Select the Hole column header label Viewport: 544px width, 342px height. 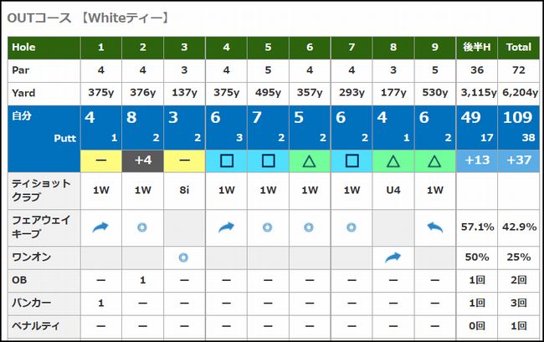[24, 48]
